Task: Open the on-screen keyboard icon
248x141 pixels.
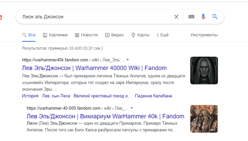Action: tap(191, 17)
